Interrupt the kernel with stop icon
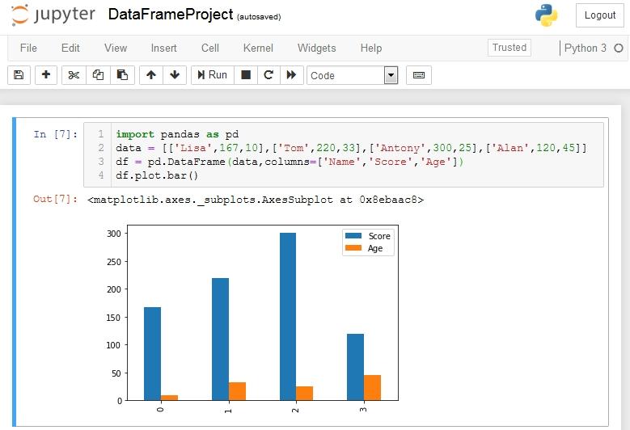Screen dimensions: 630x430 click(246, 75)
